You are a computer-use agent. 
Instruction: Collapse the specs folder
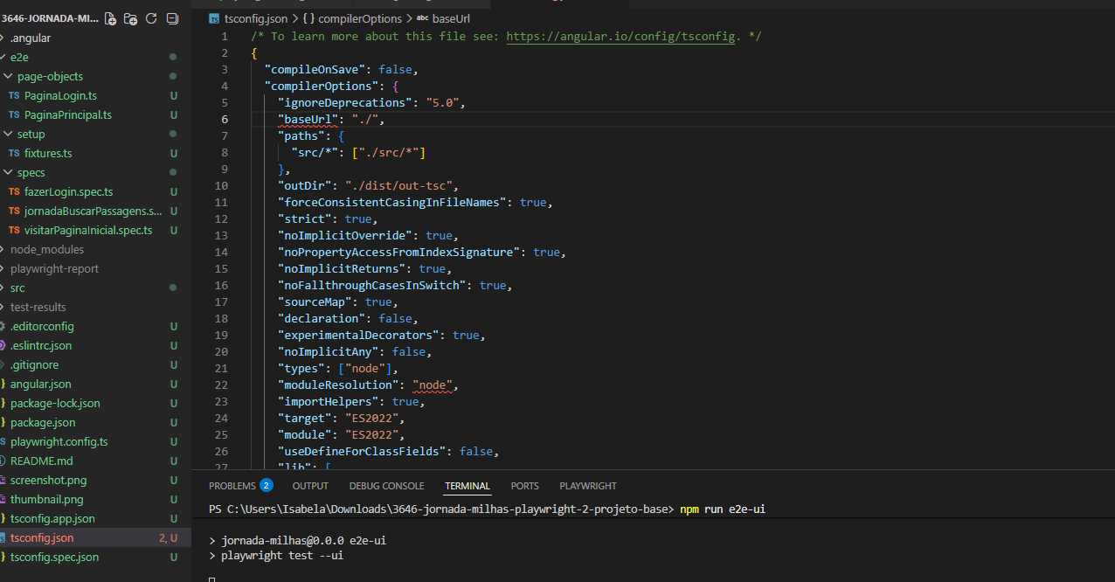click(9, 173)
